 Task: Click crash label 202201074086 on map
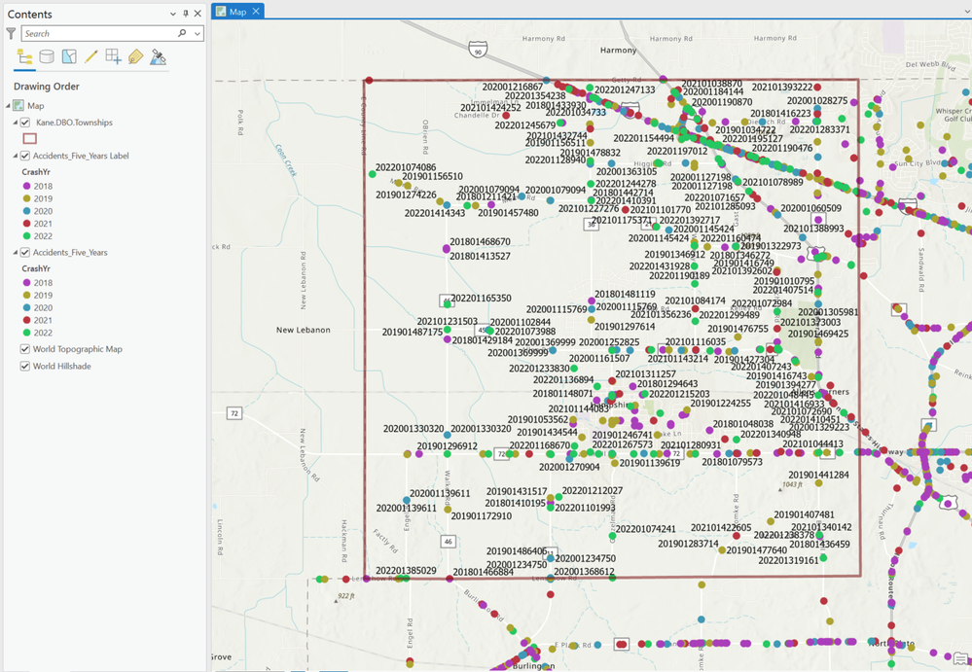406,167
